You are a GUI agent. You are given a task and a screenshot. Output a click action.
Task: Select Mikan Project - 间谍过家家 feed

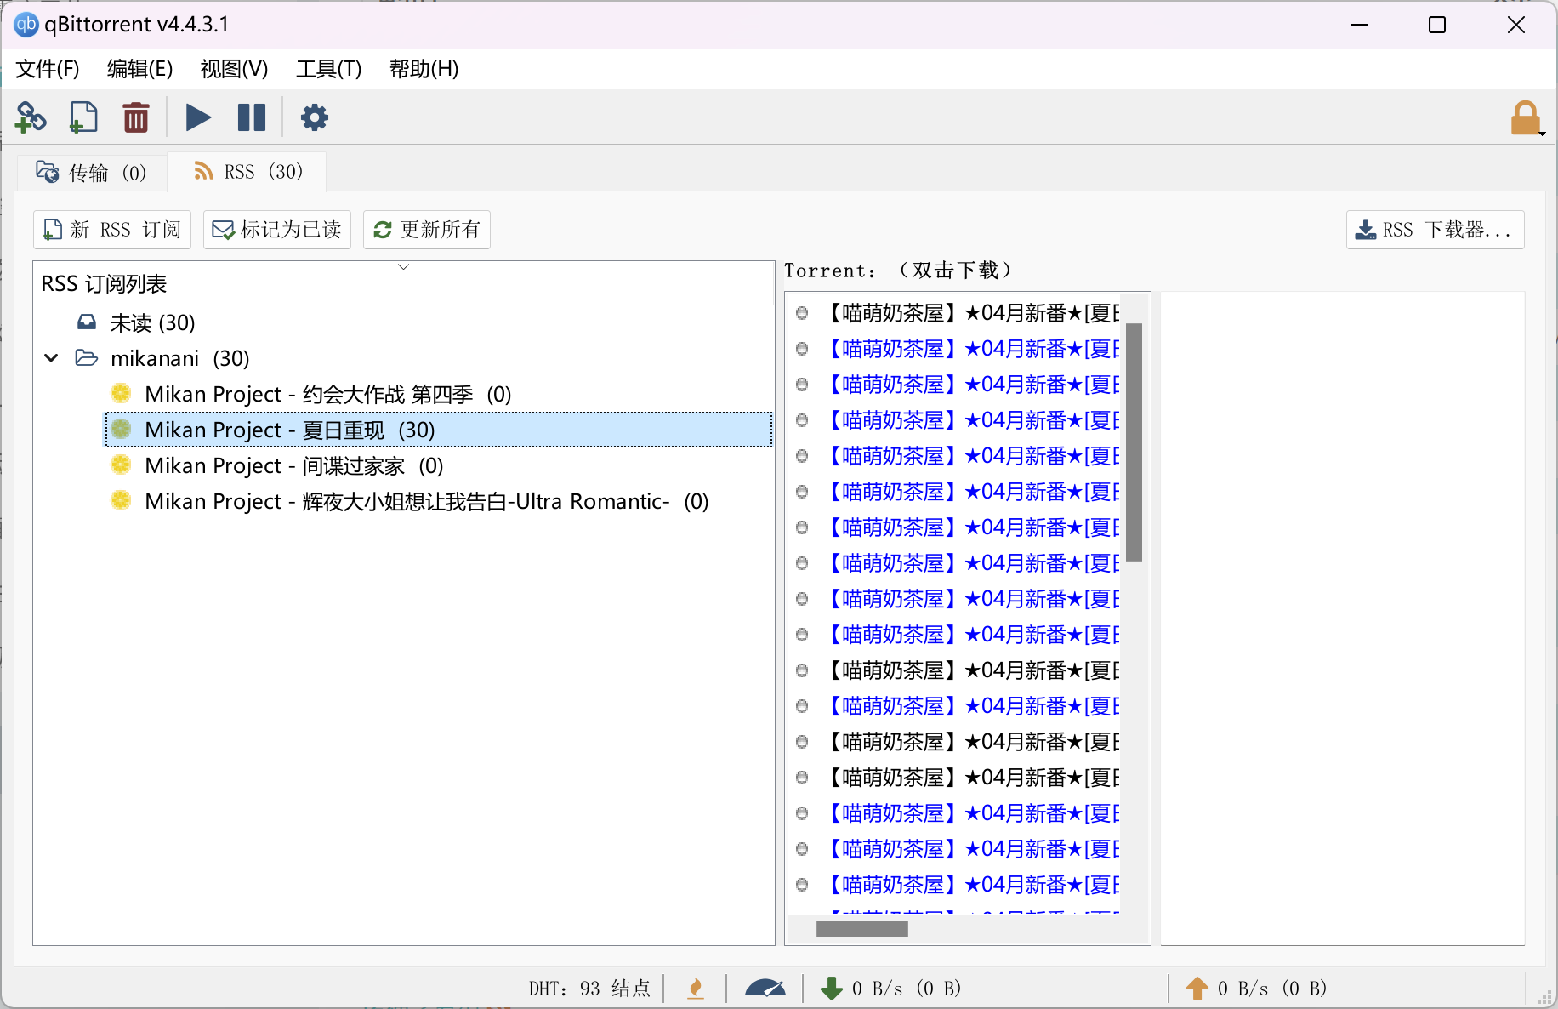click(294, 465)
